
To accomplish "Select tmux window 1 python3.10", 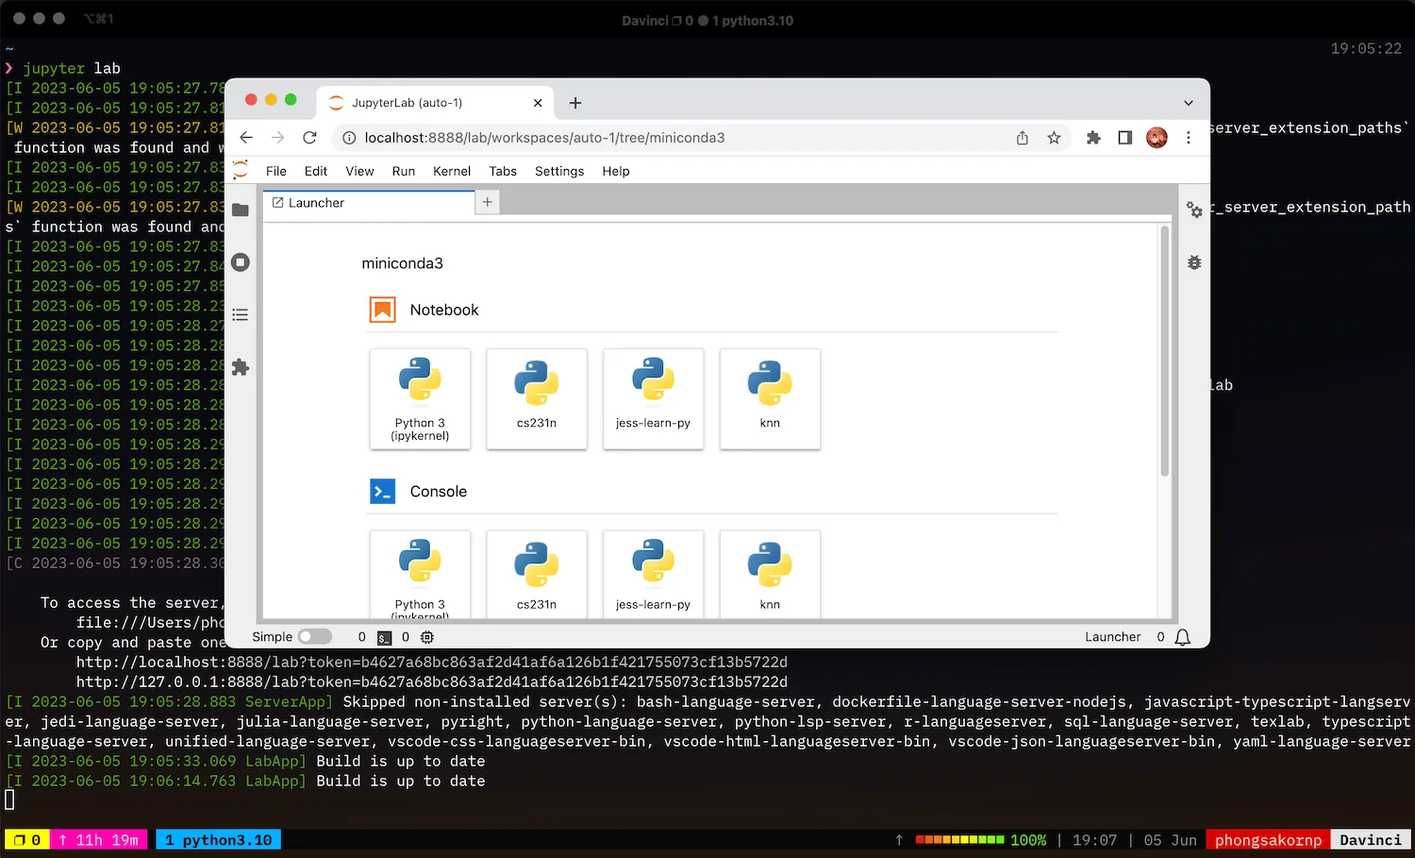I will point(219,840).
